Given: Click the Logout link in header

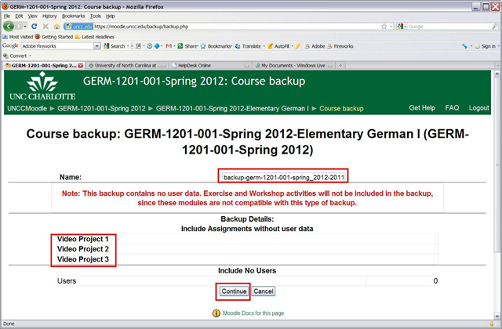Looking at the screenshot, I should click(478, 107).
